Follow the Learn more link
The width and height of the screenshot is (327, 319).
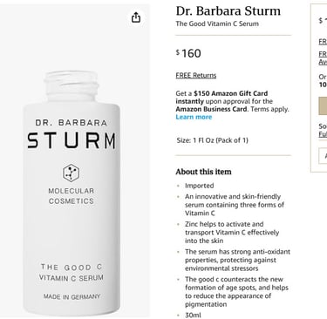(x=194, y=117)
